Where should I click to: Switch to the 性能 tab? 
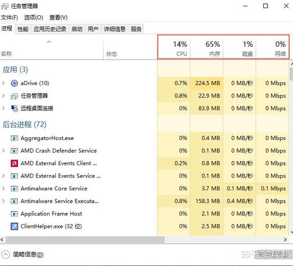pos(23,29)
